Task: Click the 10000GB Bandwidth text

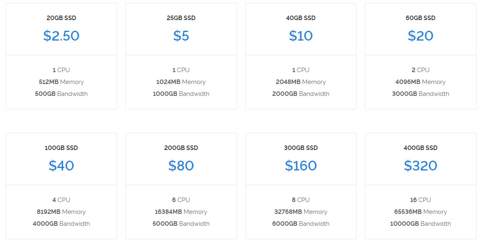Action: click(420, 223)
